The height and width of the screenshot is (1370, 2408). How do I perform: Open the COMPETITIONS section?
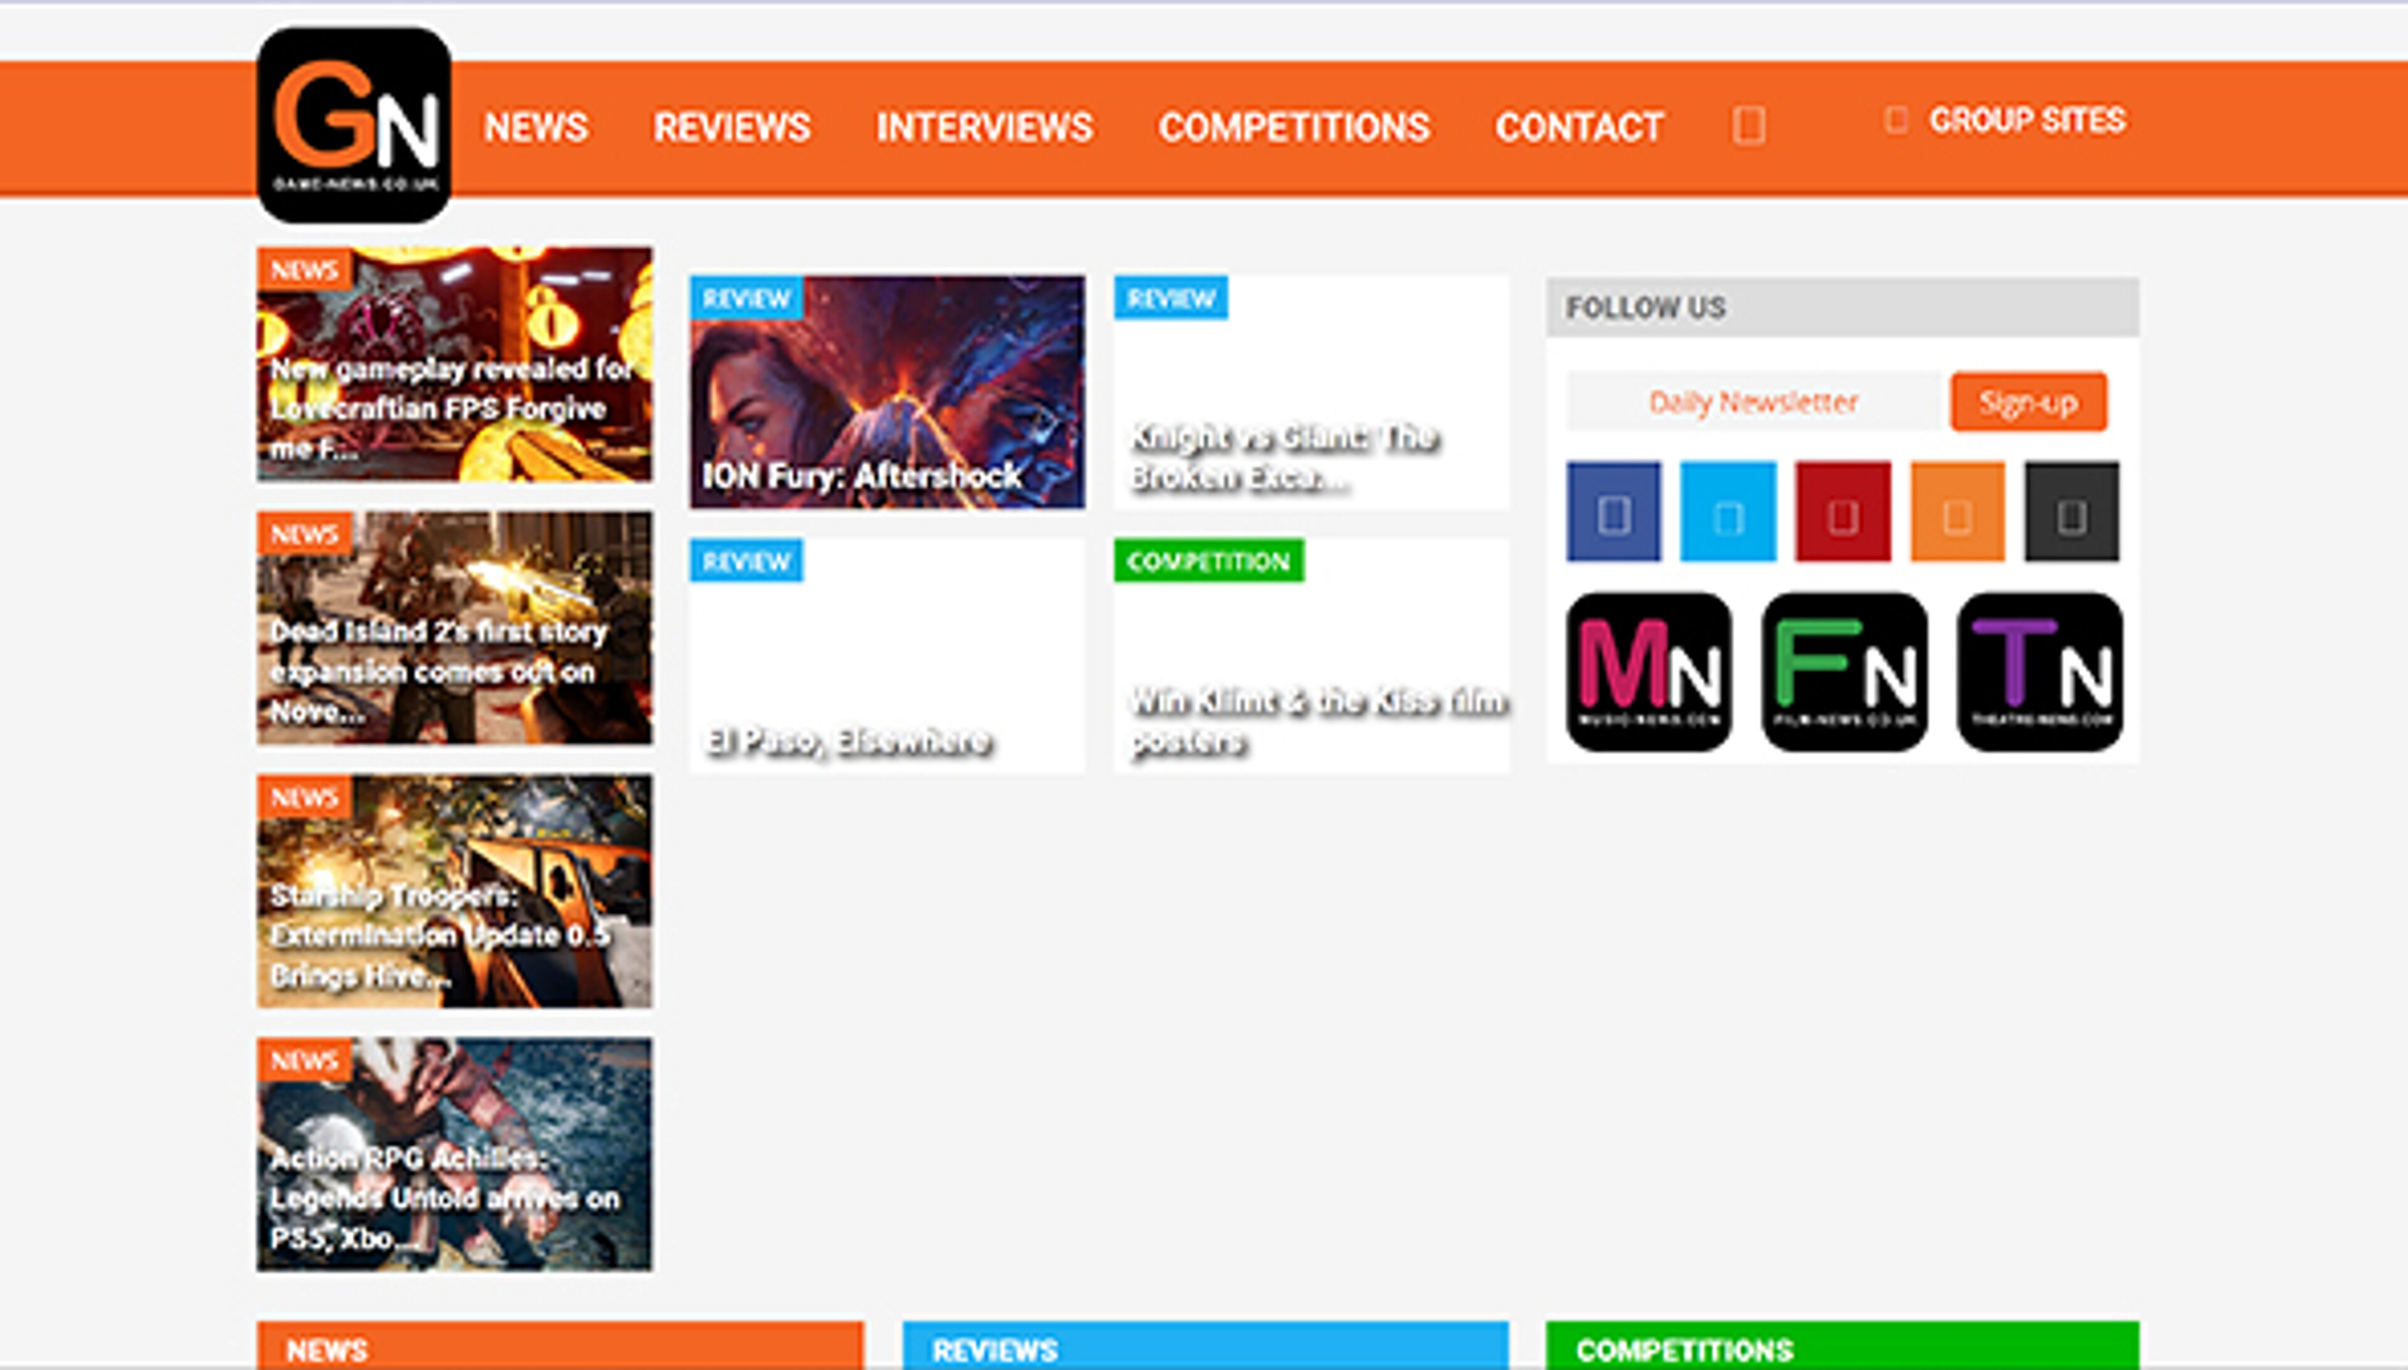(1296, 127)
